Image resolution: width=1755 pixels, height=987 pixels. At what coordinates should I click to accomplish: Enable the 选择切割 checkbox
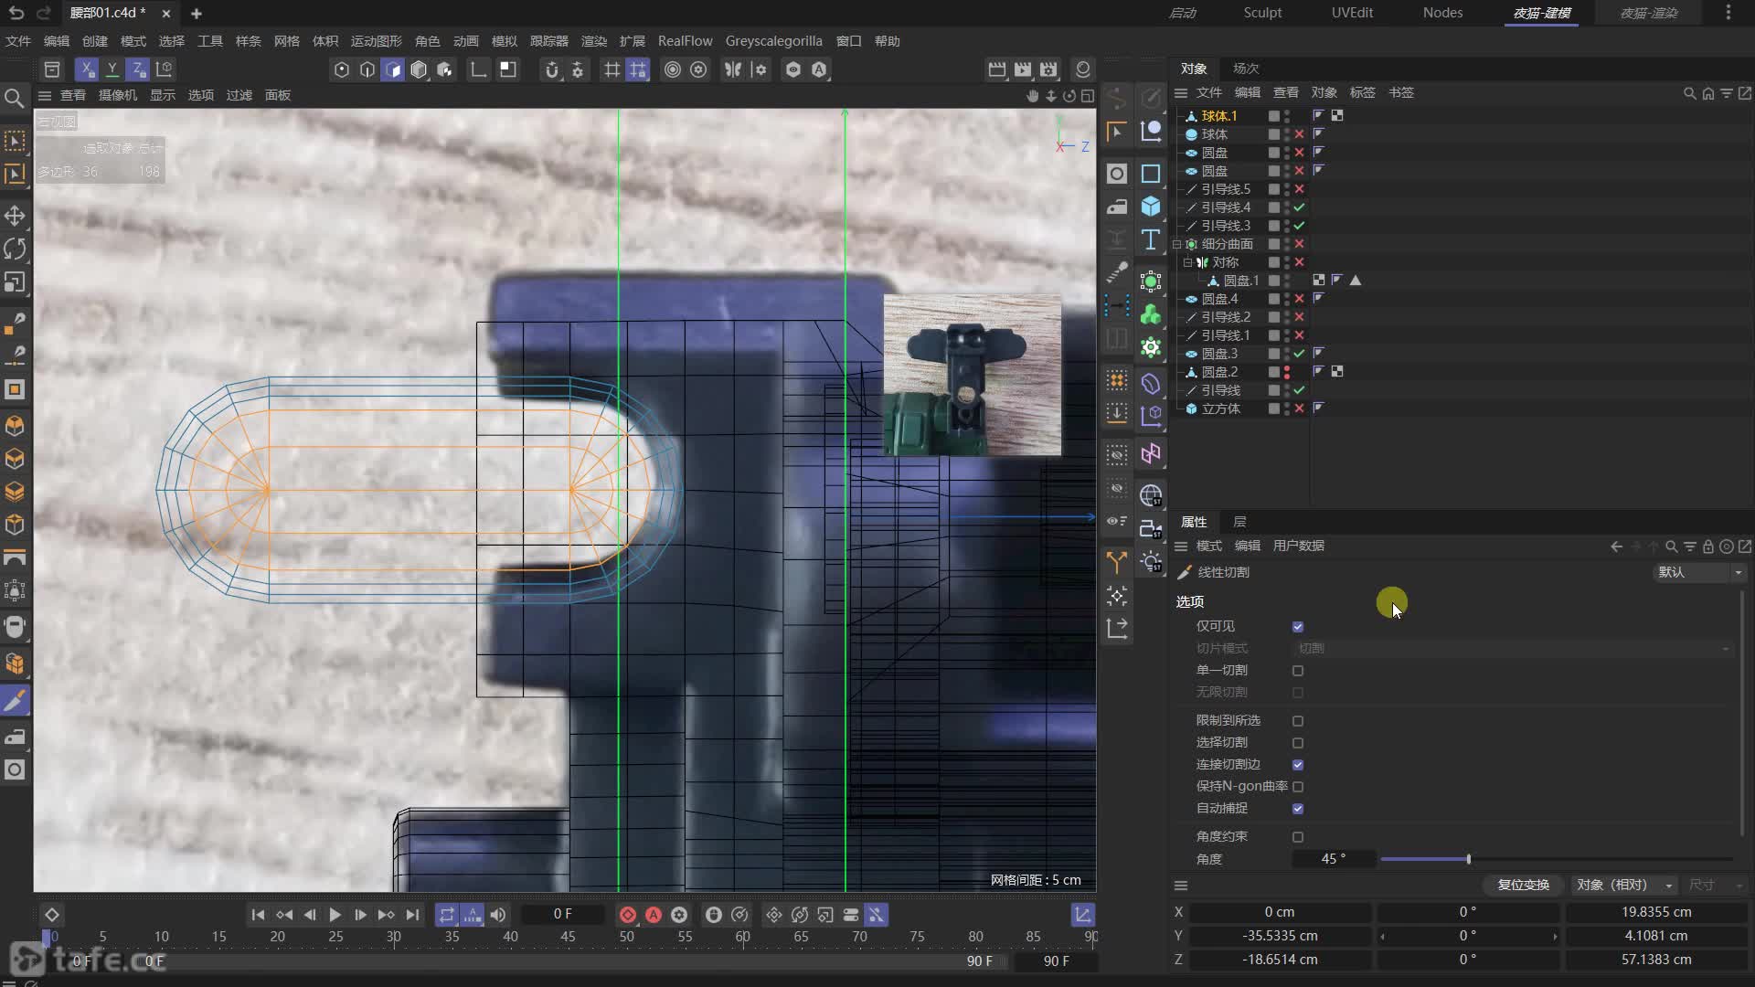click(x=1298, y=743)
